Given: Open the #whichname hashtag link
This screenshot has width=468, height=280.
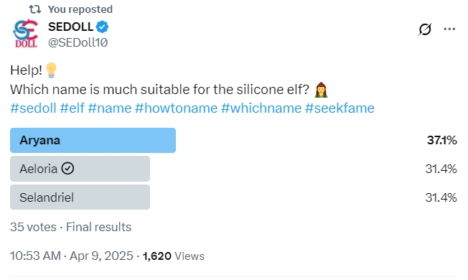Looking at the screenshot, I should pyautogui.click(x=261, y=108).
